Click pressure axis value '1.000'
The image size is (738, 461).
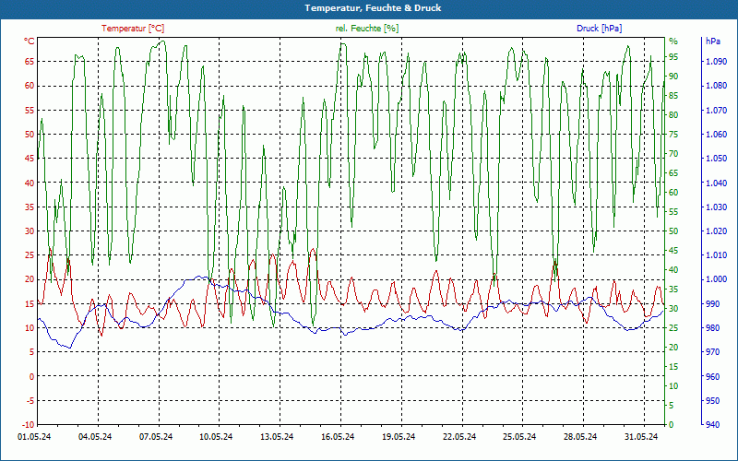[716, 279]
